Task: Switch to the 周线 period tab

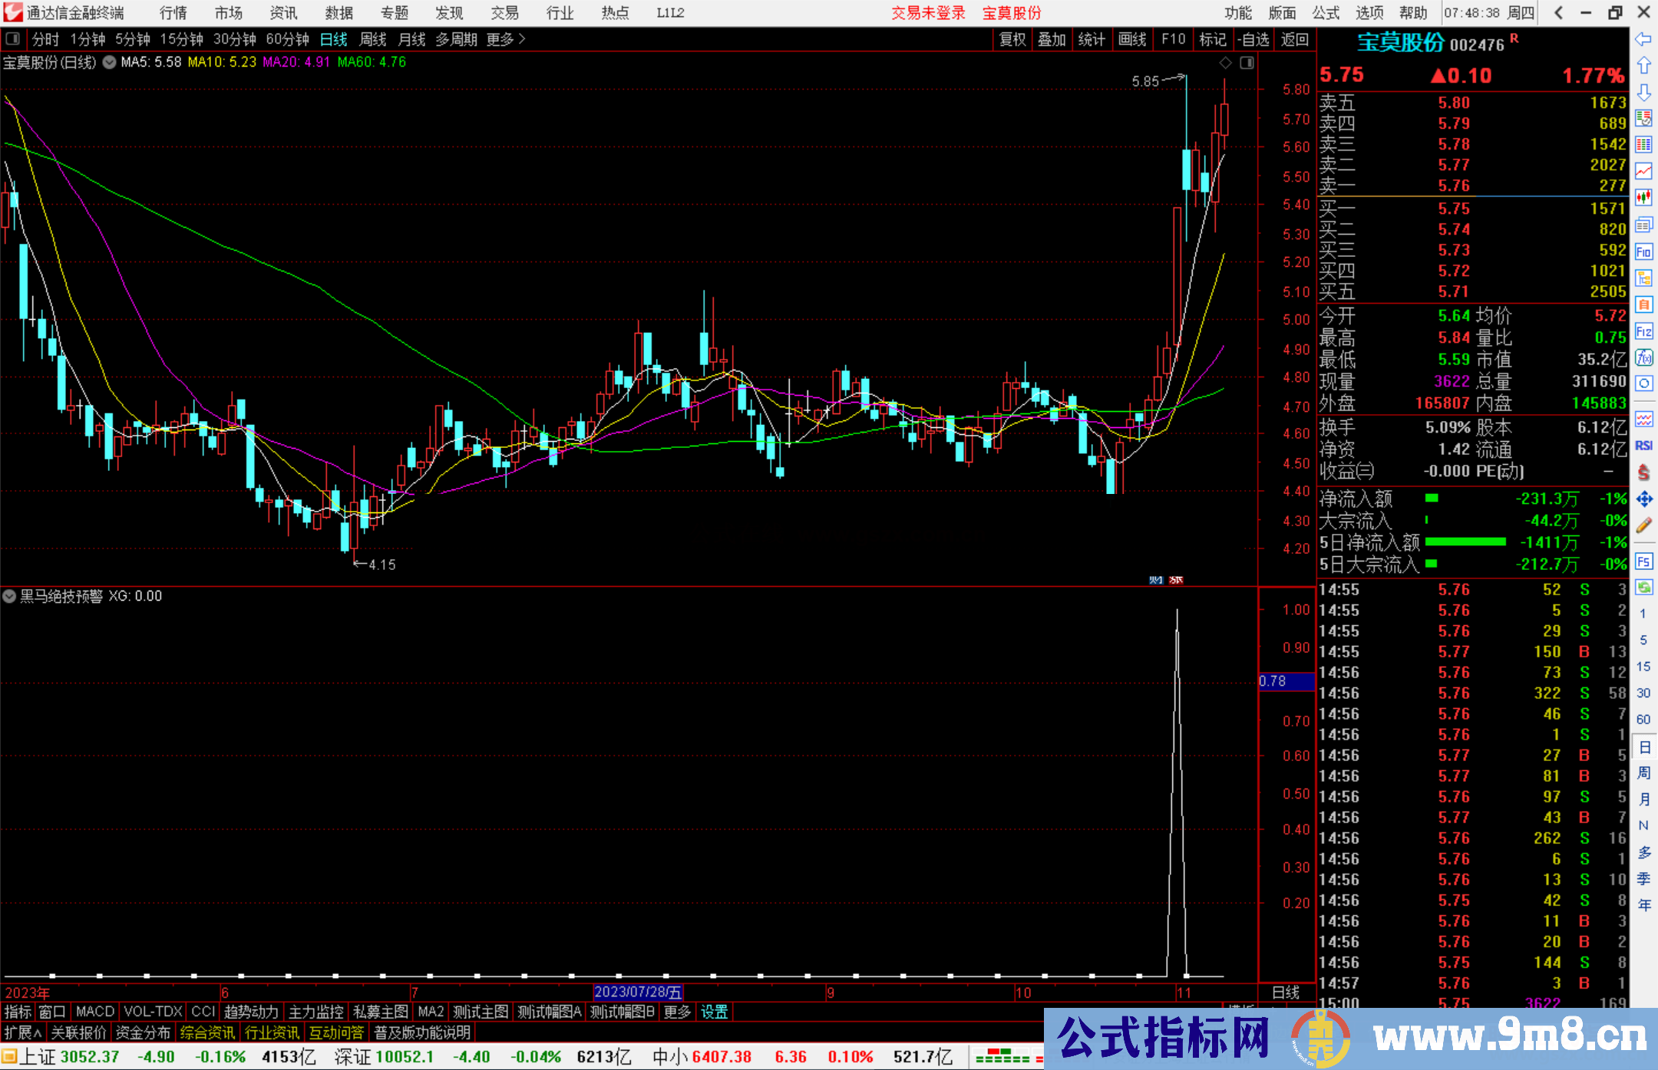Action: tap(373, 39)
